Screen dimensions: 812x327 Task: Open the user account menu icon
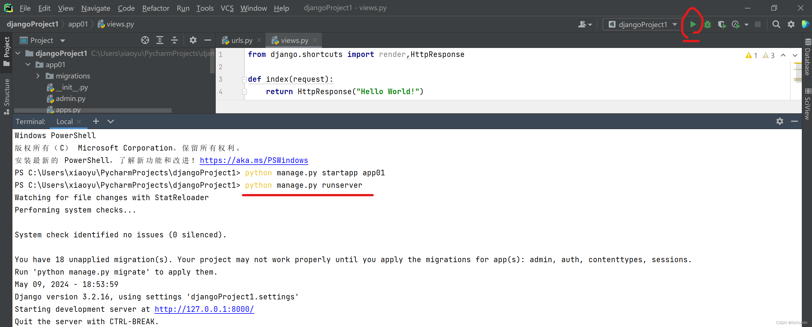point(585,24)
